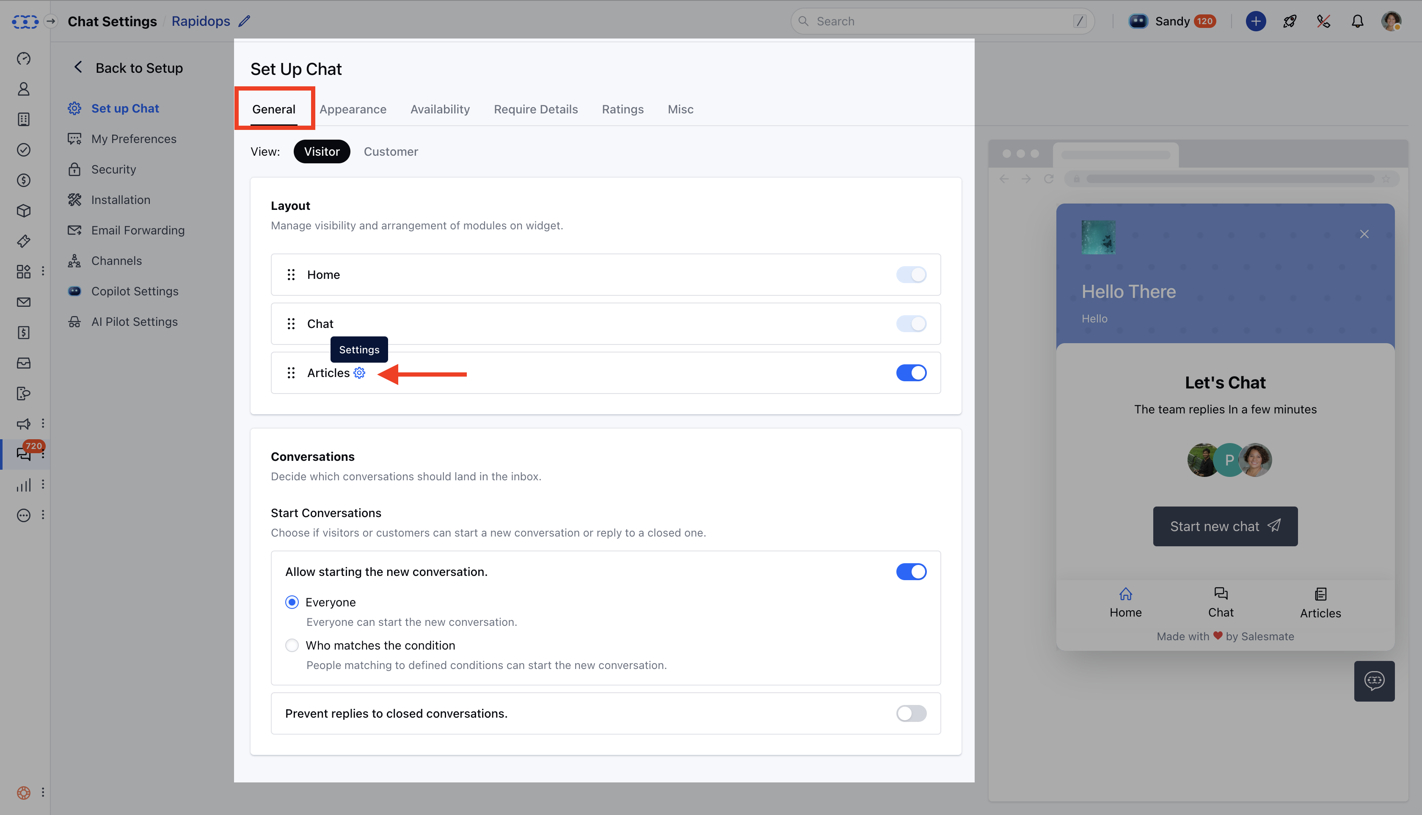Image resolution: width=1422 pixels, height=815 pixels.
Task: Open more options beside the Reports icon
Action: pyautogui.click(x=43, y=485)
